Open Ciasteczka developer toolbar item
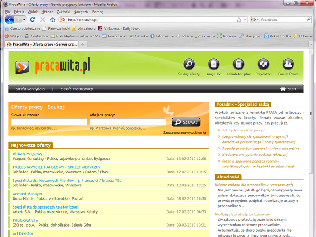The image size is (316, 237). [37, 36]
